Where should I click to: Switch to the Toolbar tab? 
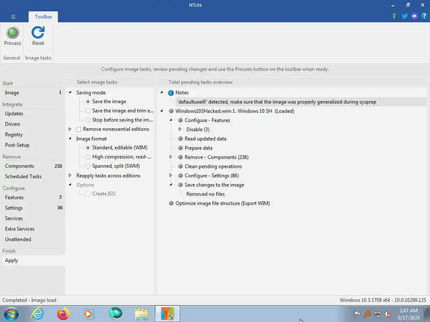pyautogui.click(x=43, y=17)
